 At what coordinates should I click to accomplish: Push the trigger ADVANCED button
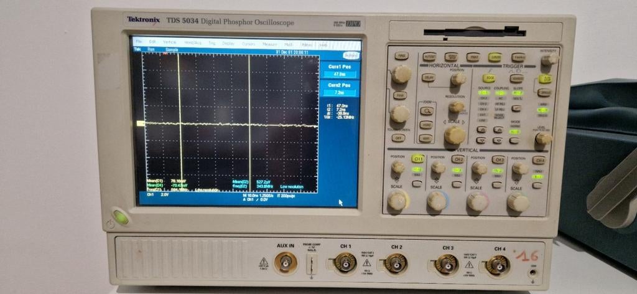516,78
